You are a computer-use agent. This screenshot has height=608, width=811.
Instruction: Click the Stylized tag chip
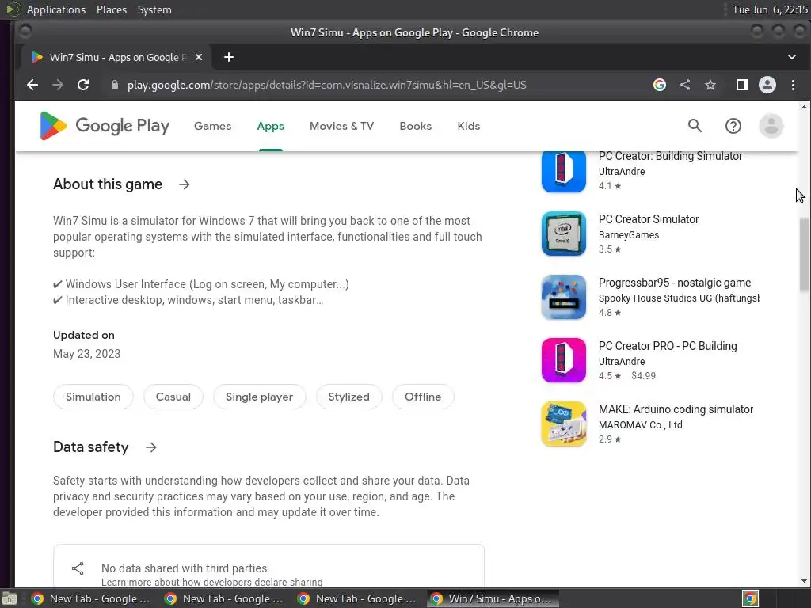click(349, 397)
